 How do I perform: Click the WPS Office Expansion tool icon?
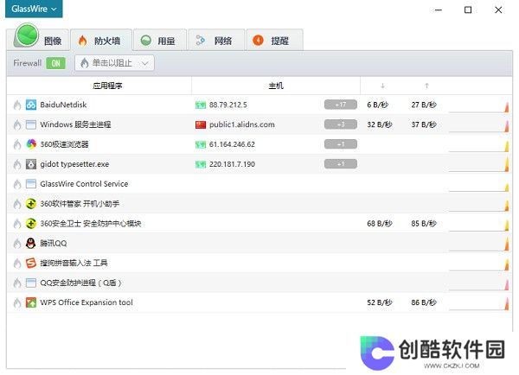click(x=31, y=302)
